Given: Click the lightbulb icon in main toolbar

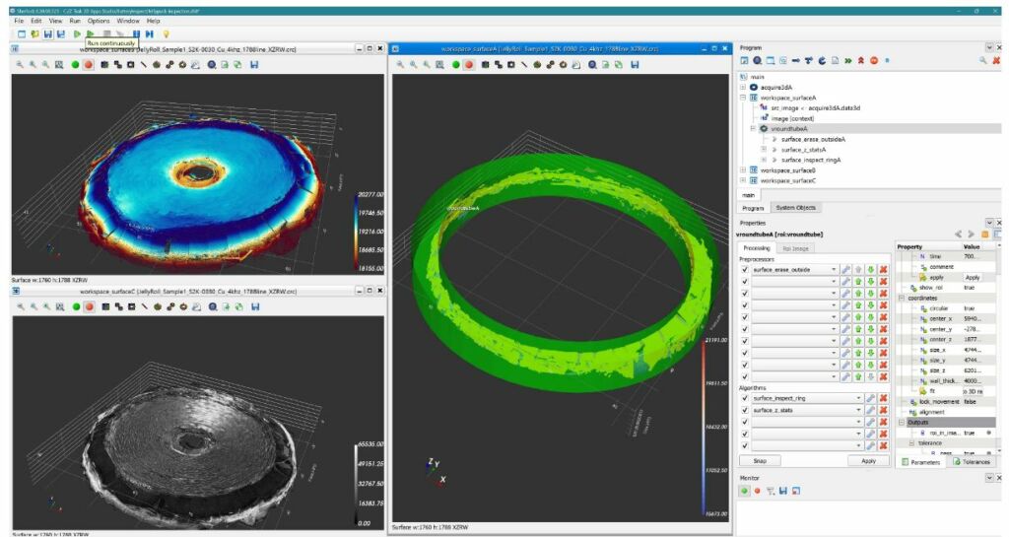Looking at the screenshot, I should tap(166, 34).
